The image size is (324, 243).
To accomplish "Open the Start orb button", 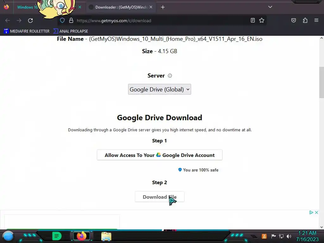I will [8, 236].
